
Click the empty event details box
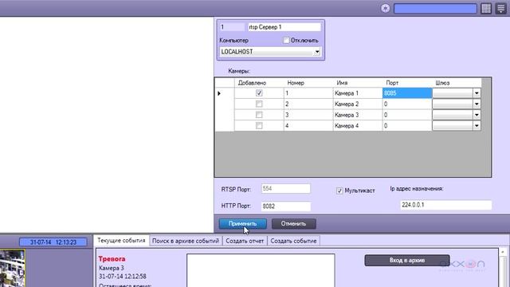pos(261,270)
